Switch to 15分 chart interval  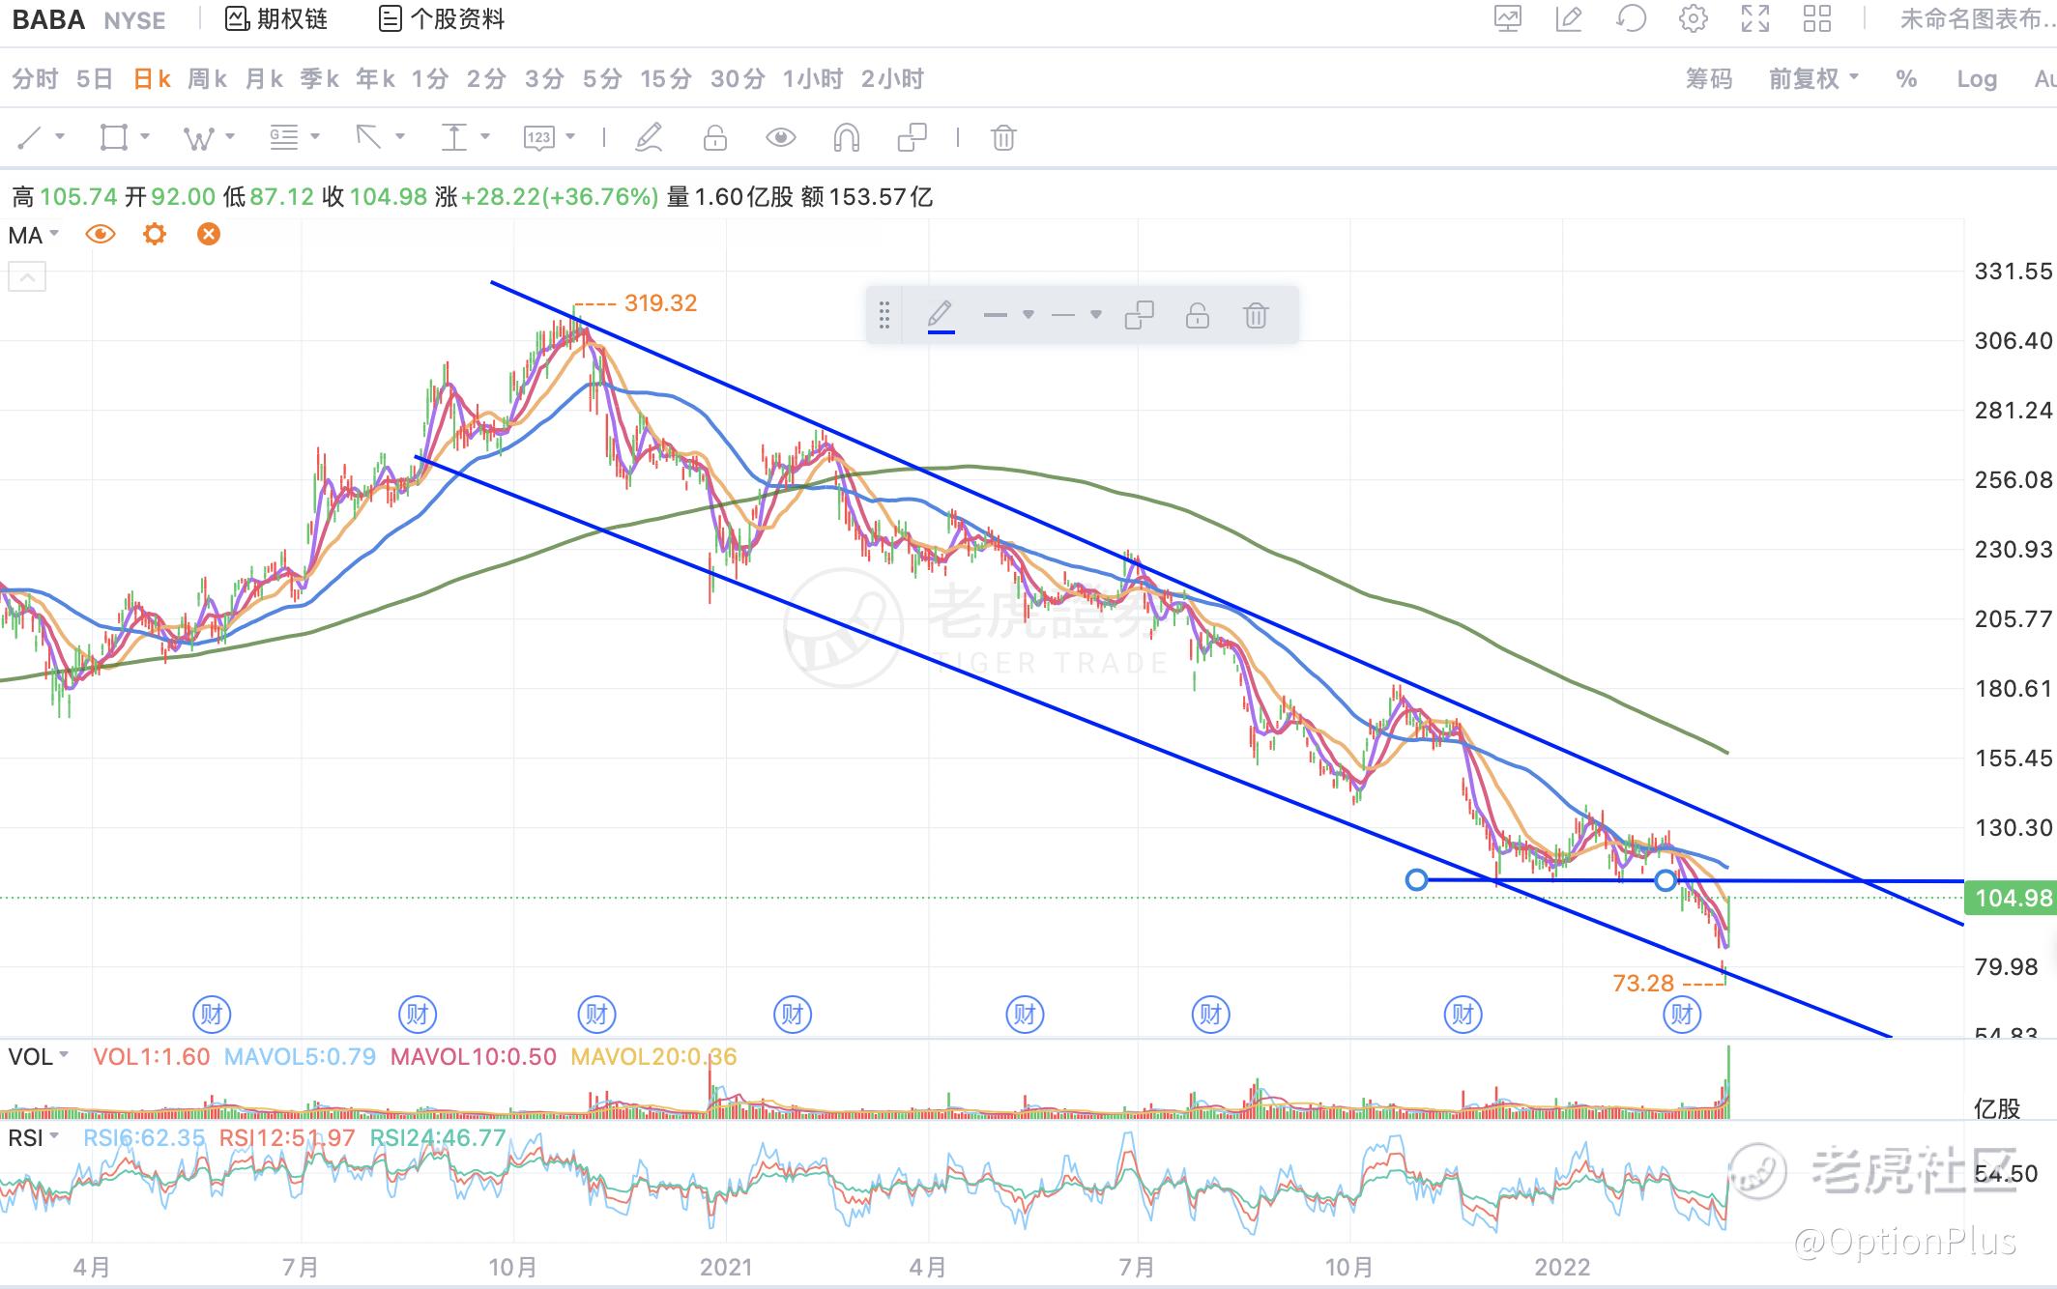point(666,79)
